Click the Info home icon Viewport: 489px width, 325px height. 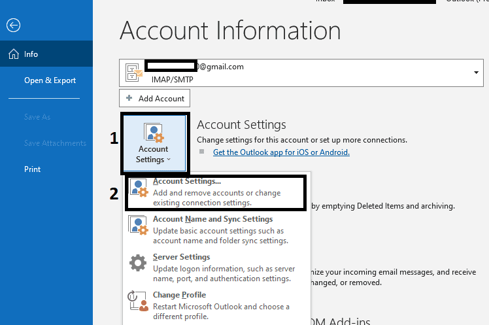click(x=13, y=54)
